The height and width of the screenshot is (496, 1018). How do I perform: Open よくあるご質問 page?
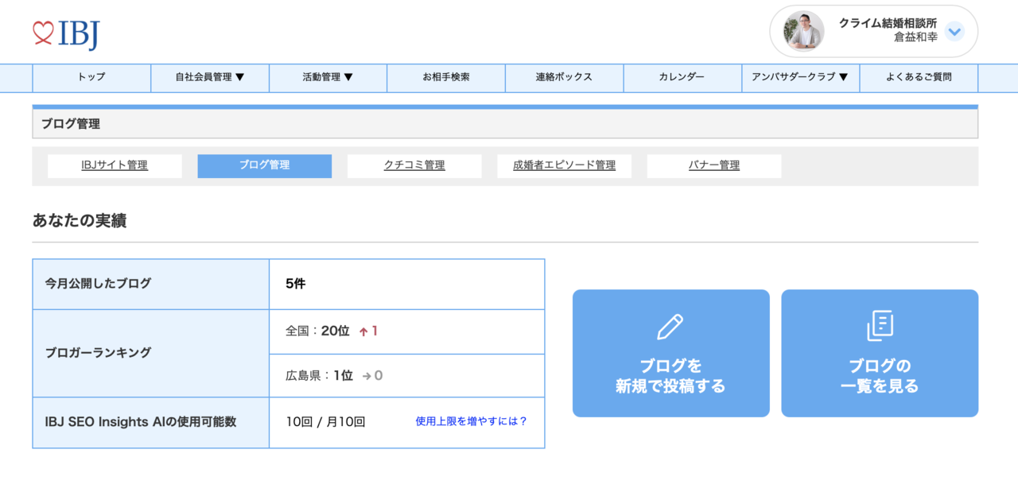[919, 77]
